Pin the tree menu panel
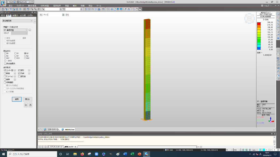 [x=32, y=12]
